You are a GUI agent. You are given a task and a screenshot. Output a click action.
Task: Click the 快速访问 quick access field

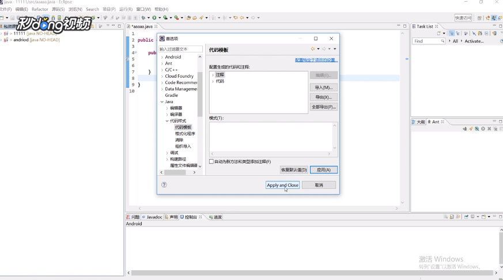click(x=463, y=18)
